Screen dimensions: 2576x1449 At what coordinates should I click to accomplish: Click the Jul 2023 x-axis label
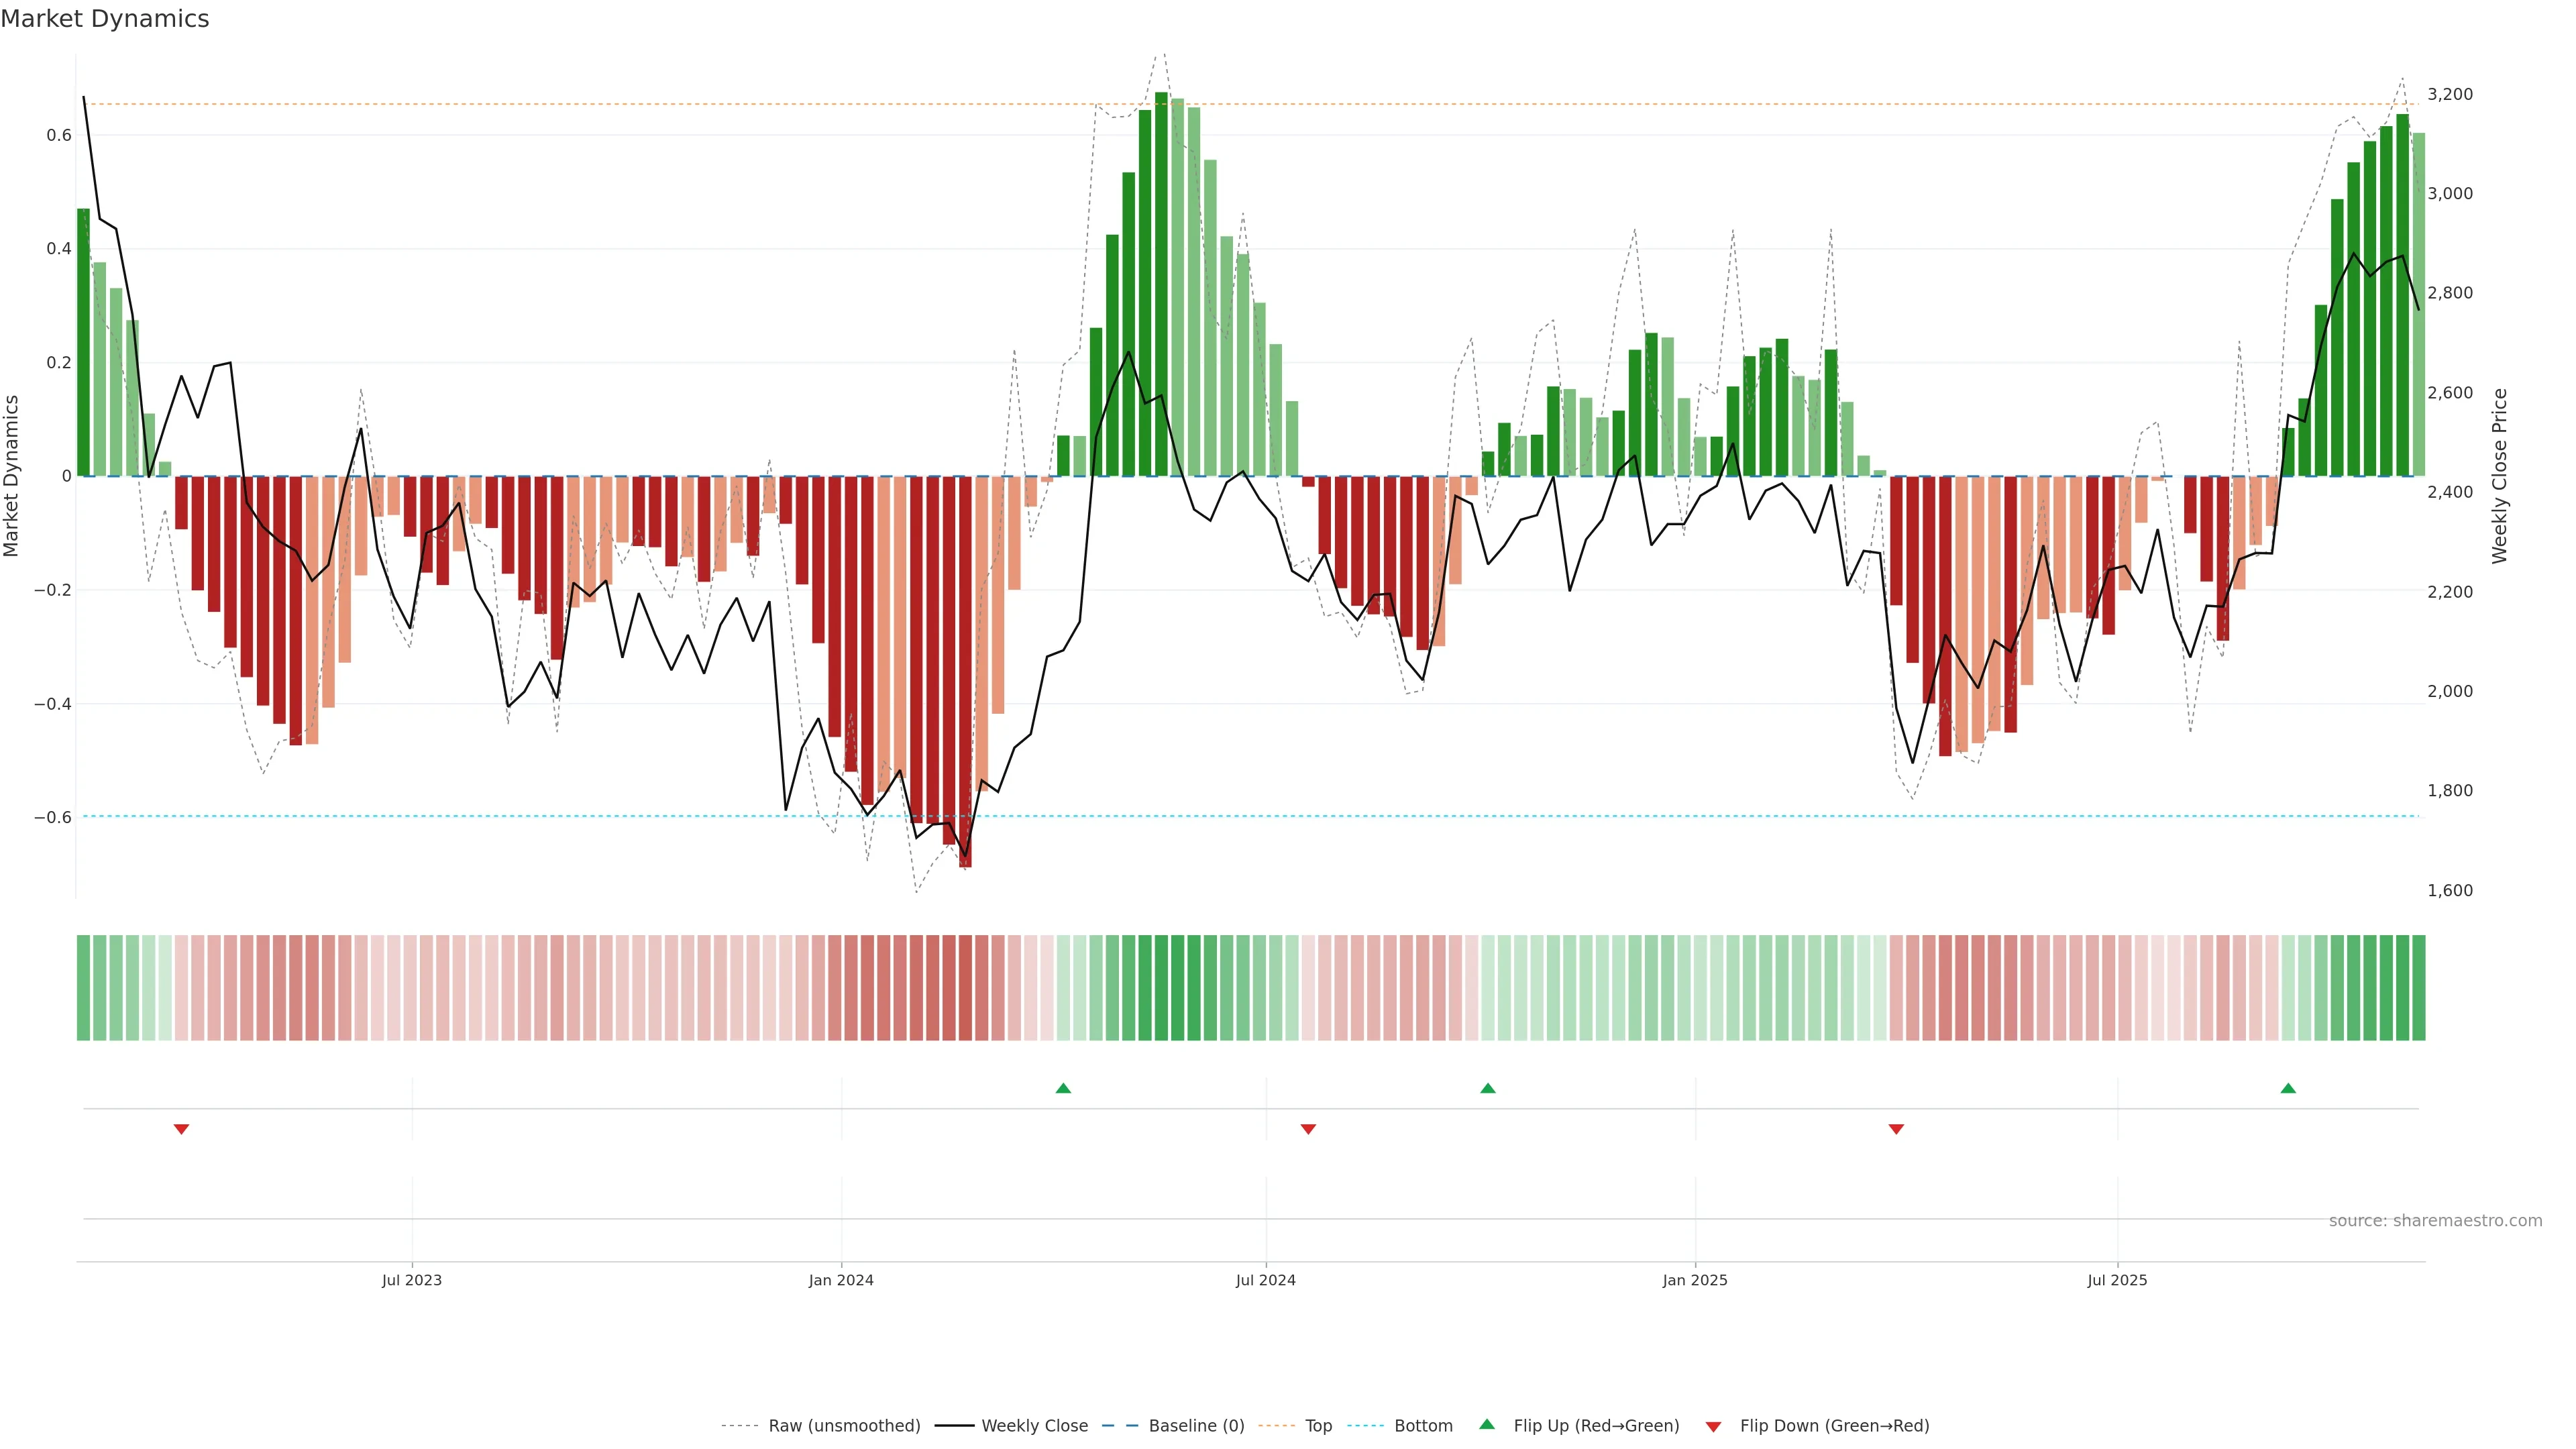pyautogui.click(x=411, y=1280)
